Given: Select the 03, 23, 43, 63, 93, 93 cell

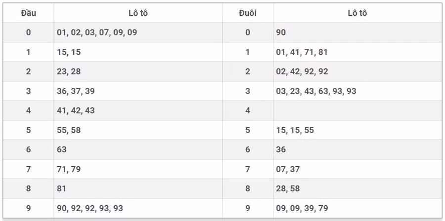Looking at the screenshot, I should (x=316, y=91).
